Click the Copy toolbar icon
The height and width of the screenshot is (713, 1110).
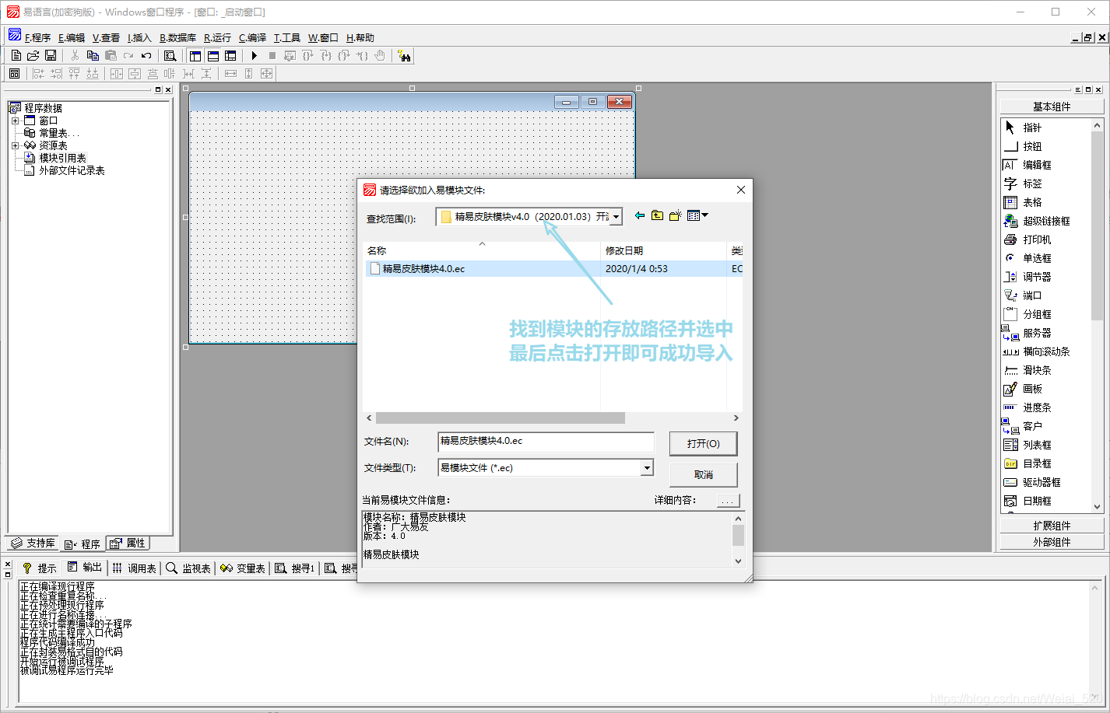[x=93, y=55]
